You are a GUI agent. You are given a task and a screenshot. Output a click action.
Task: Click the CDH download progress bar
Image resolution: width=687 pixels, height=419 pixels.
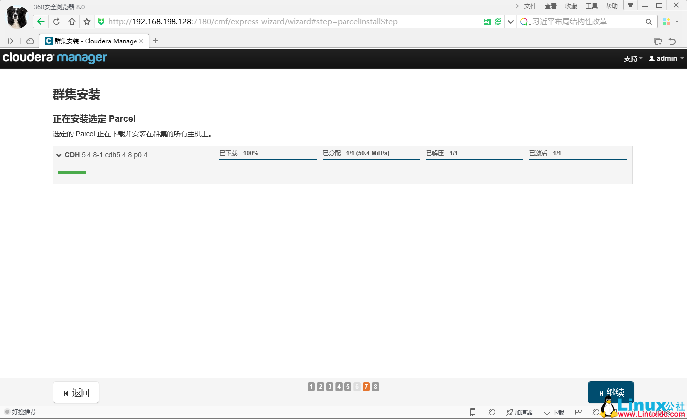click(267, 160)
